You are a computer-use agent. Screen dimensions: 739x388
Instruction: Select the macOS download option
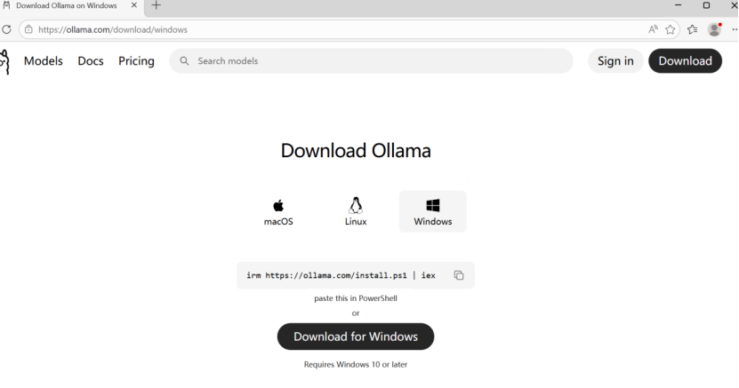coord(278,211)
